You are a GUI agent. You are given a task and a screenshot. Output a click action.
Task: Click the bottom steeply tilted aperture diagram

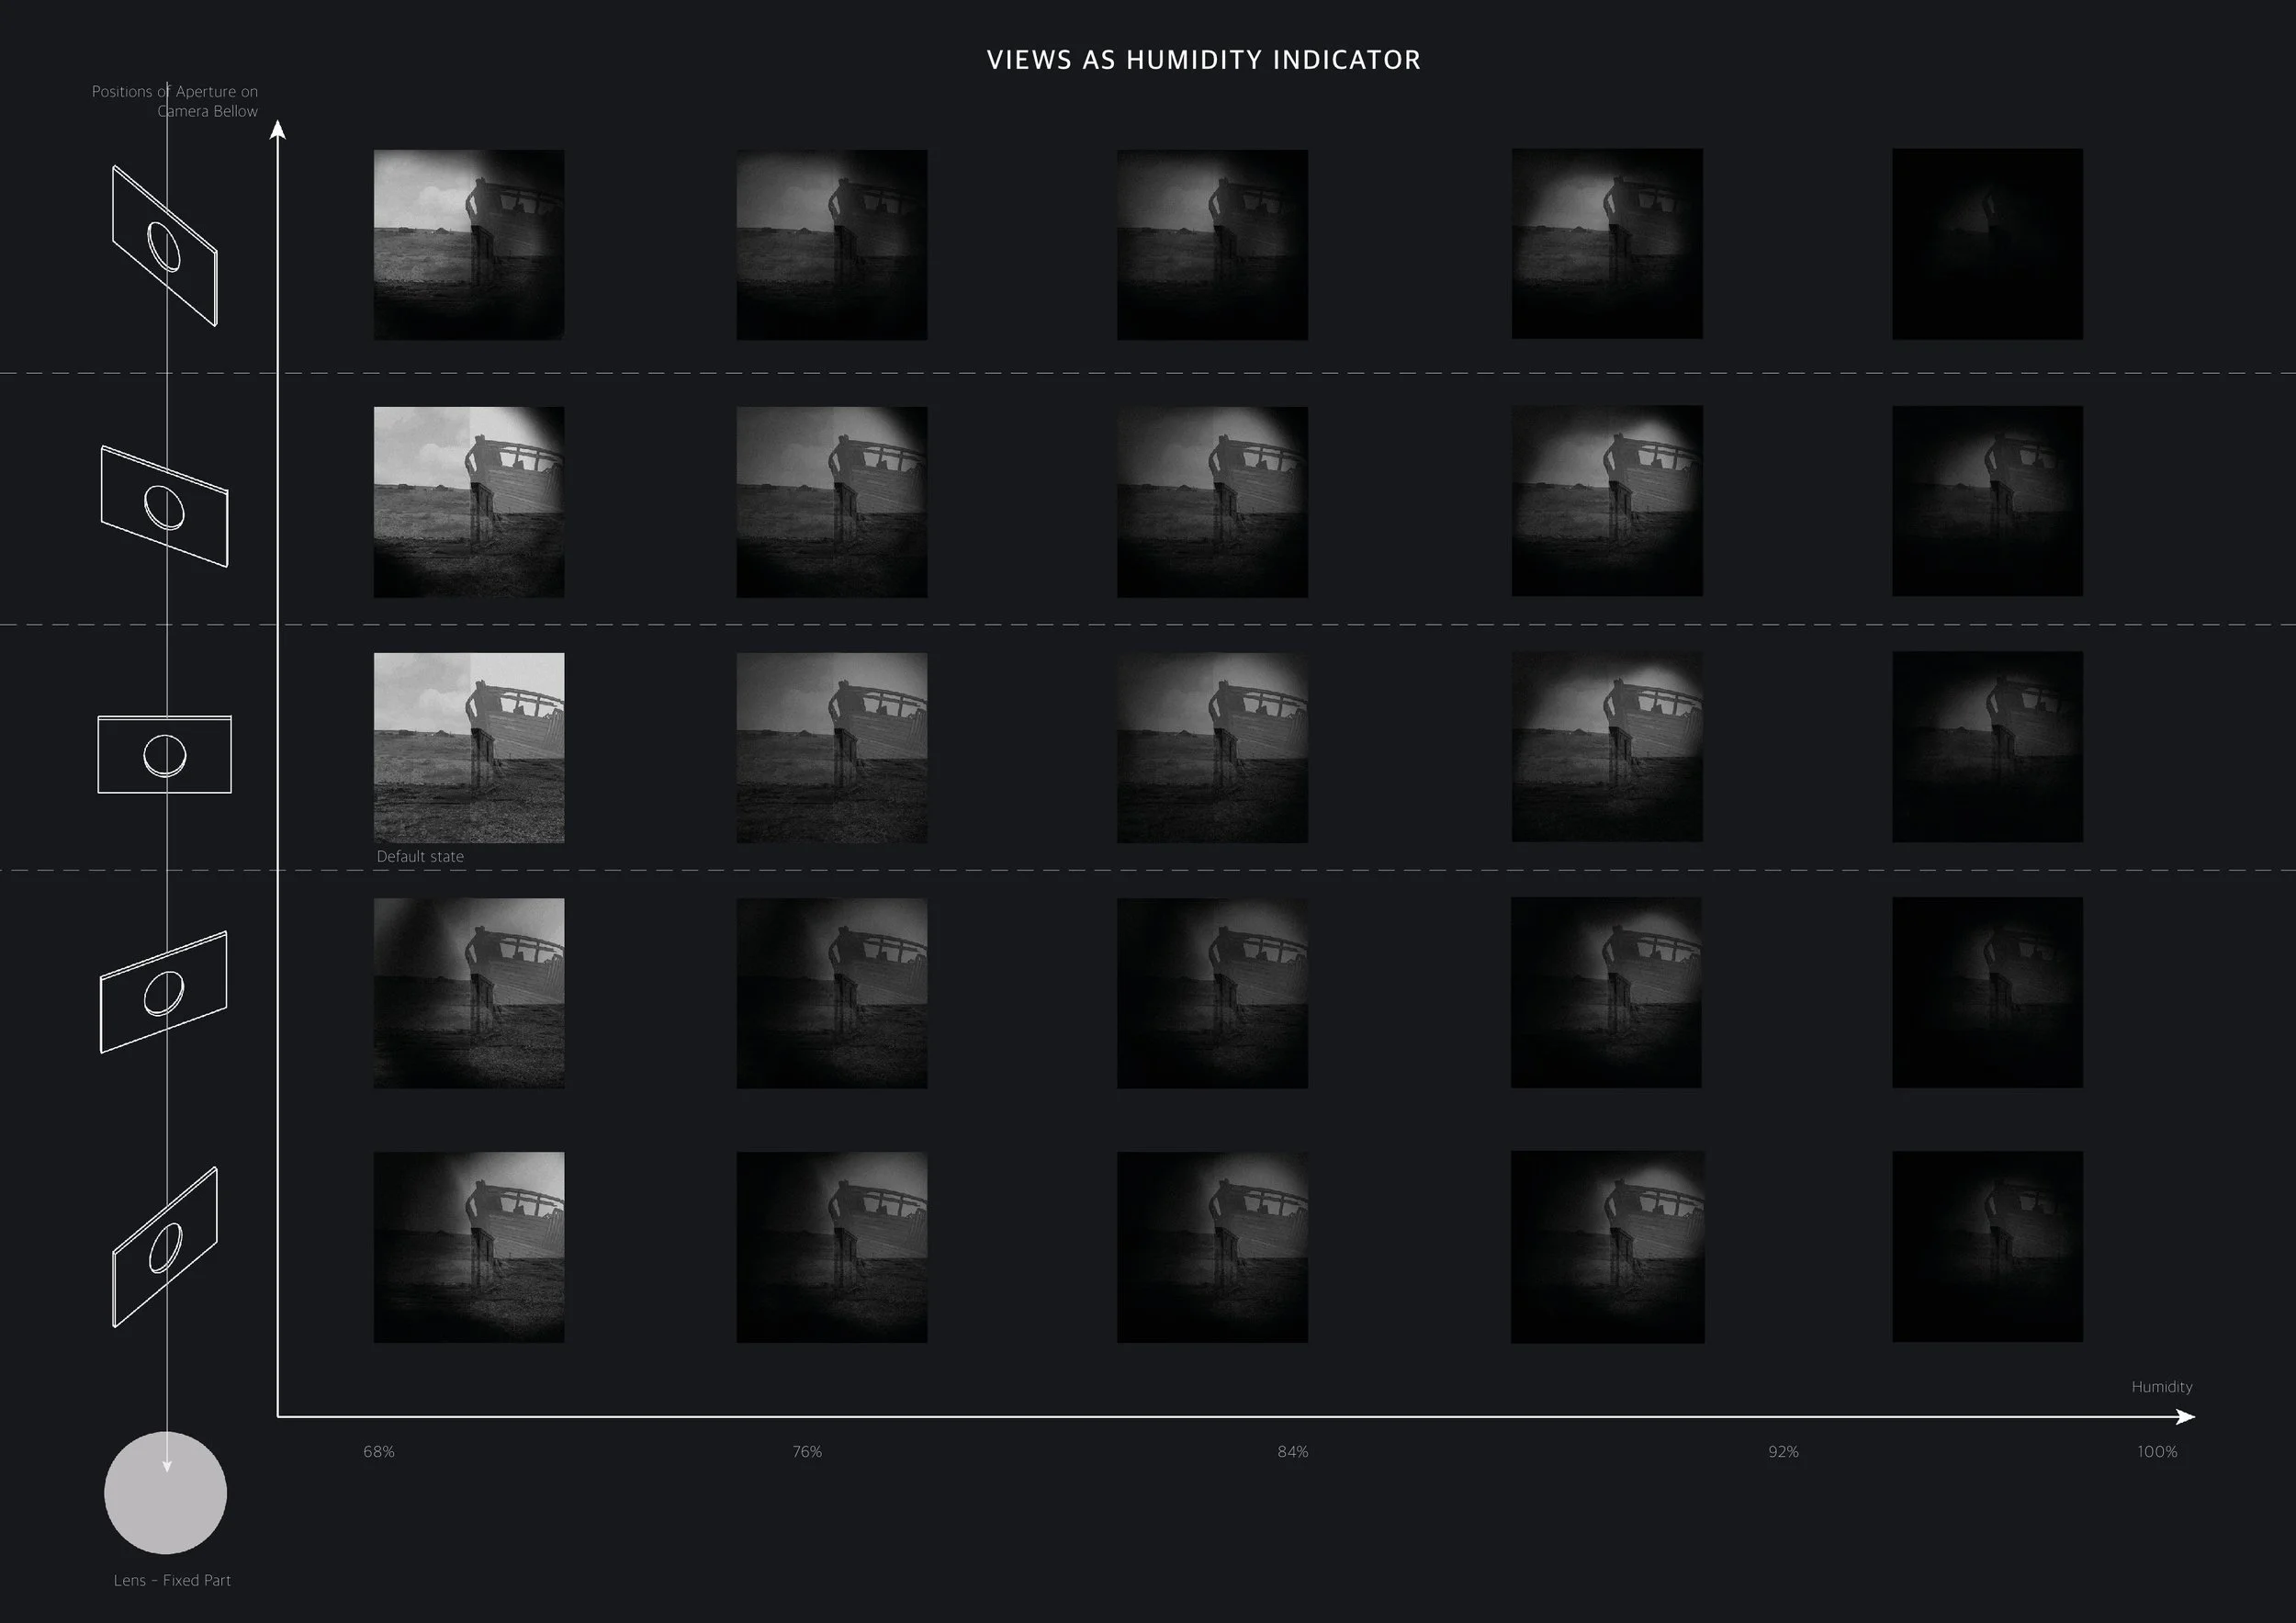pyautogui.click(x=165, y=1247)
